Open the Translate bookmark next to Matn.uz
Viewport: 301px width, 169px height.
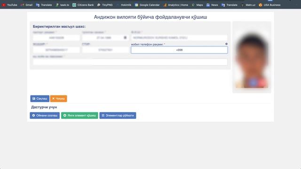(230, 5)
